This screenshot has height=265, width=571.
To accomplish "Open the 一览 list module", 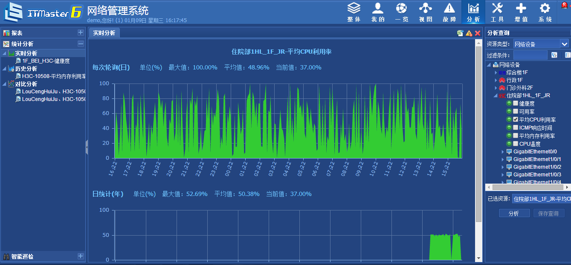I will tap(401, 12).
